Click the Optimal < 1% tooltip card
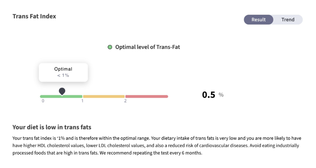 point(63,72)
